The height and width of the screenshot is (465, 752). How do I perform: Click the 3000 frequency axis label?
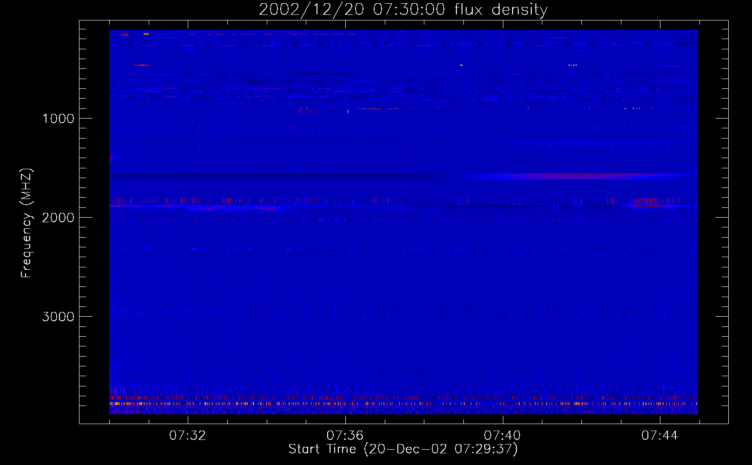pos(58,317)
